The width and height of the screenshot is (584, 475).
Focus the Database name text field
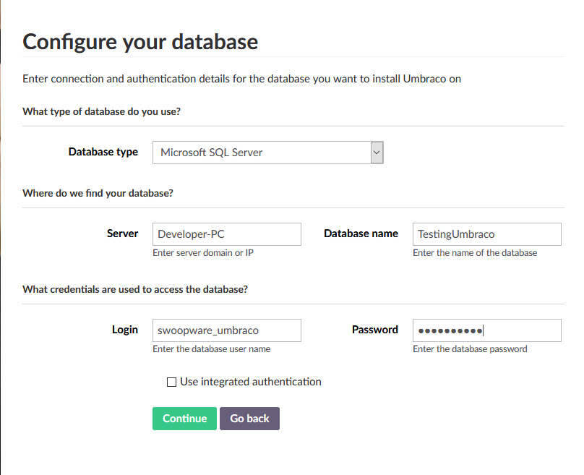487,234
